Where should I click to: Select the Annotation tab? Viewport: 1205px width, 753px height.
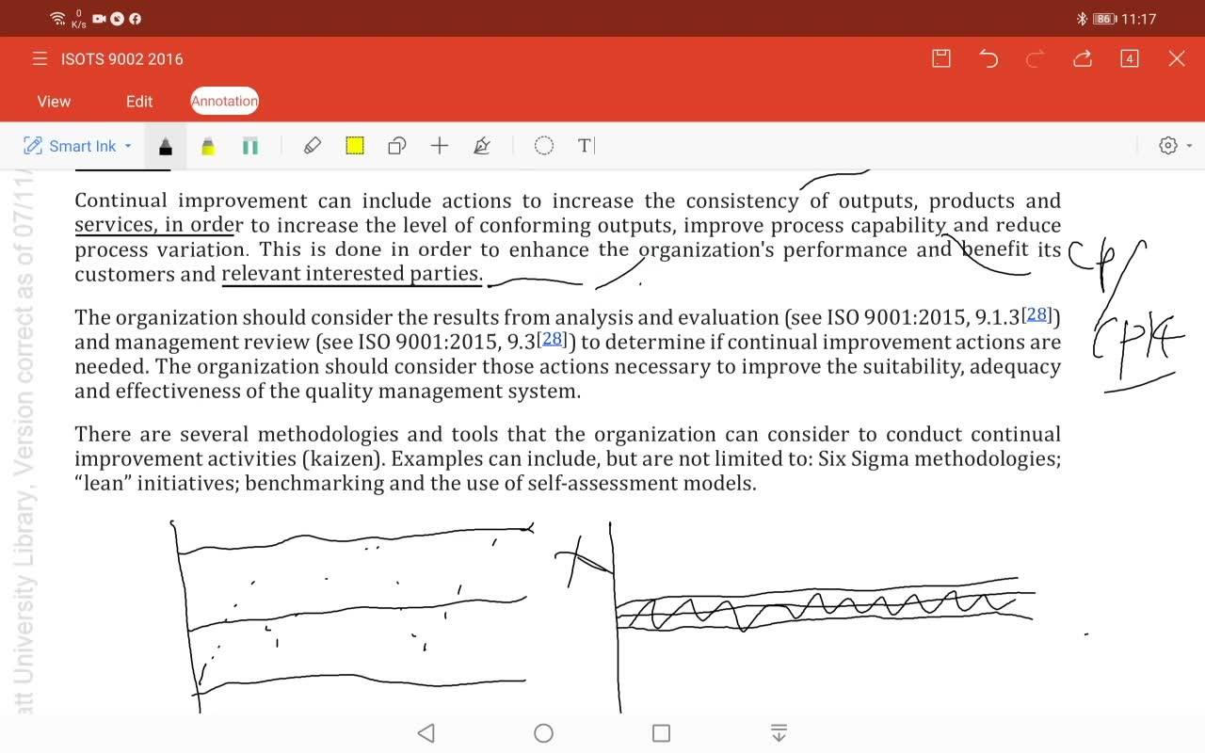click(224, 101)
